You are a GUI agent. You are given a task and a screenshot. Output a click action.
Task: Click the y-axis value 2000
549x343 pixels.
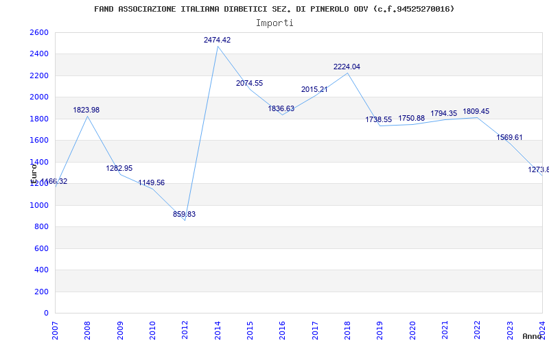[x=39, y=97]
